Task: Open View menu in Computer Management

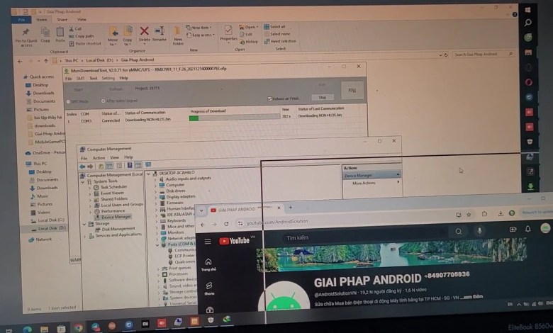Action: tap(115, 157)
